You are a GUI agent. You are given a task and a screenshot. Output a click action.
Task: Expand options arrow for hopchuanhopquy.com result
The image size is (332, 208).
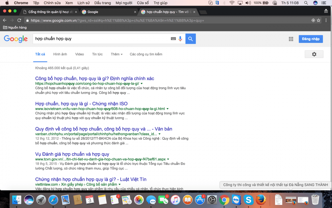point(142,83)
